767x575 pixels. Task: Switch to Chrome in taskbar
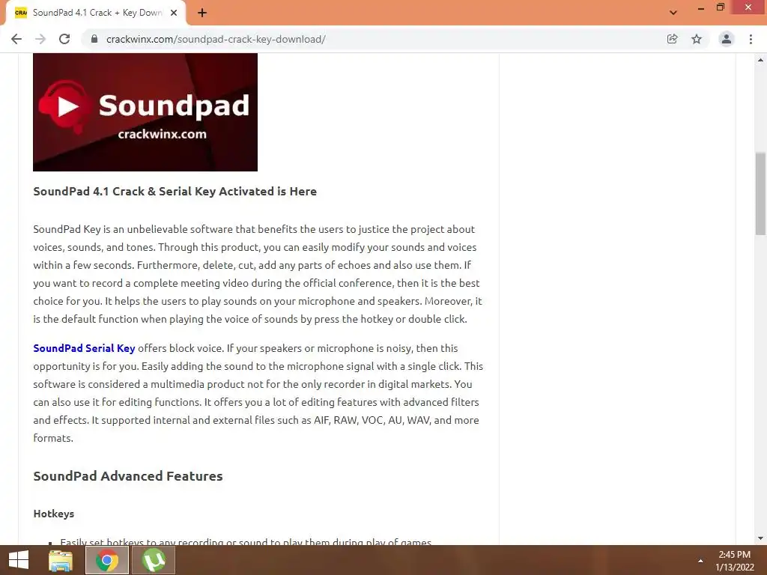107,560
